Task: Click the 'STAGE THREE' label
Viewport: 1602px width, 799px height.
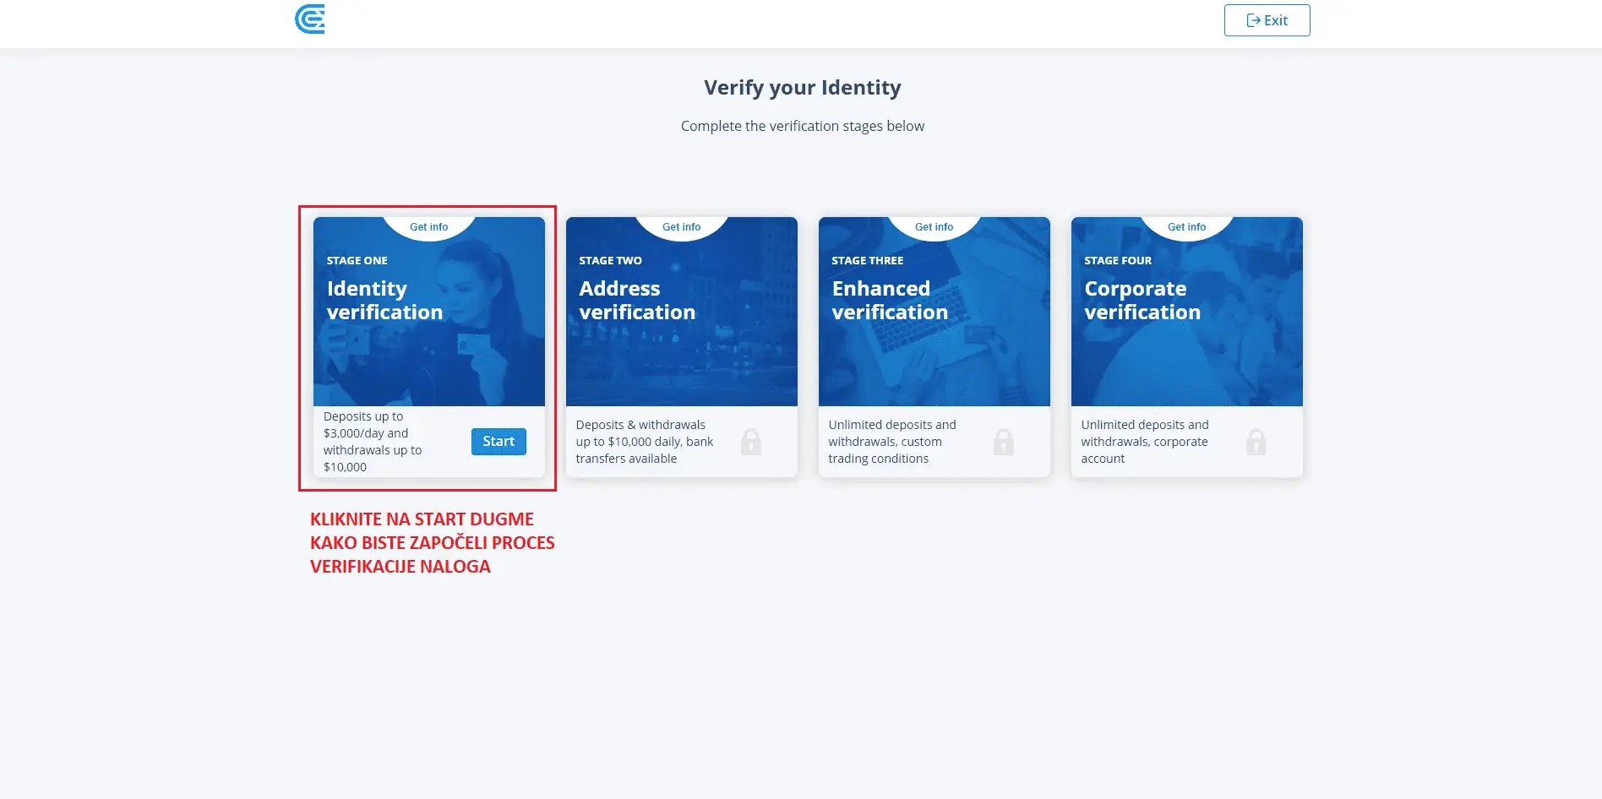Action: [868, 261]
